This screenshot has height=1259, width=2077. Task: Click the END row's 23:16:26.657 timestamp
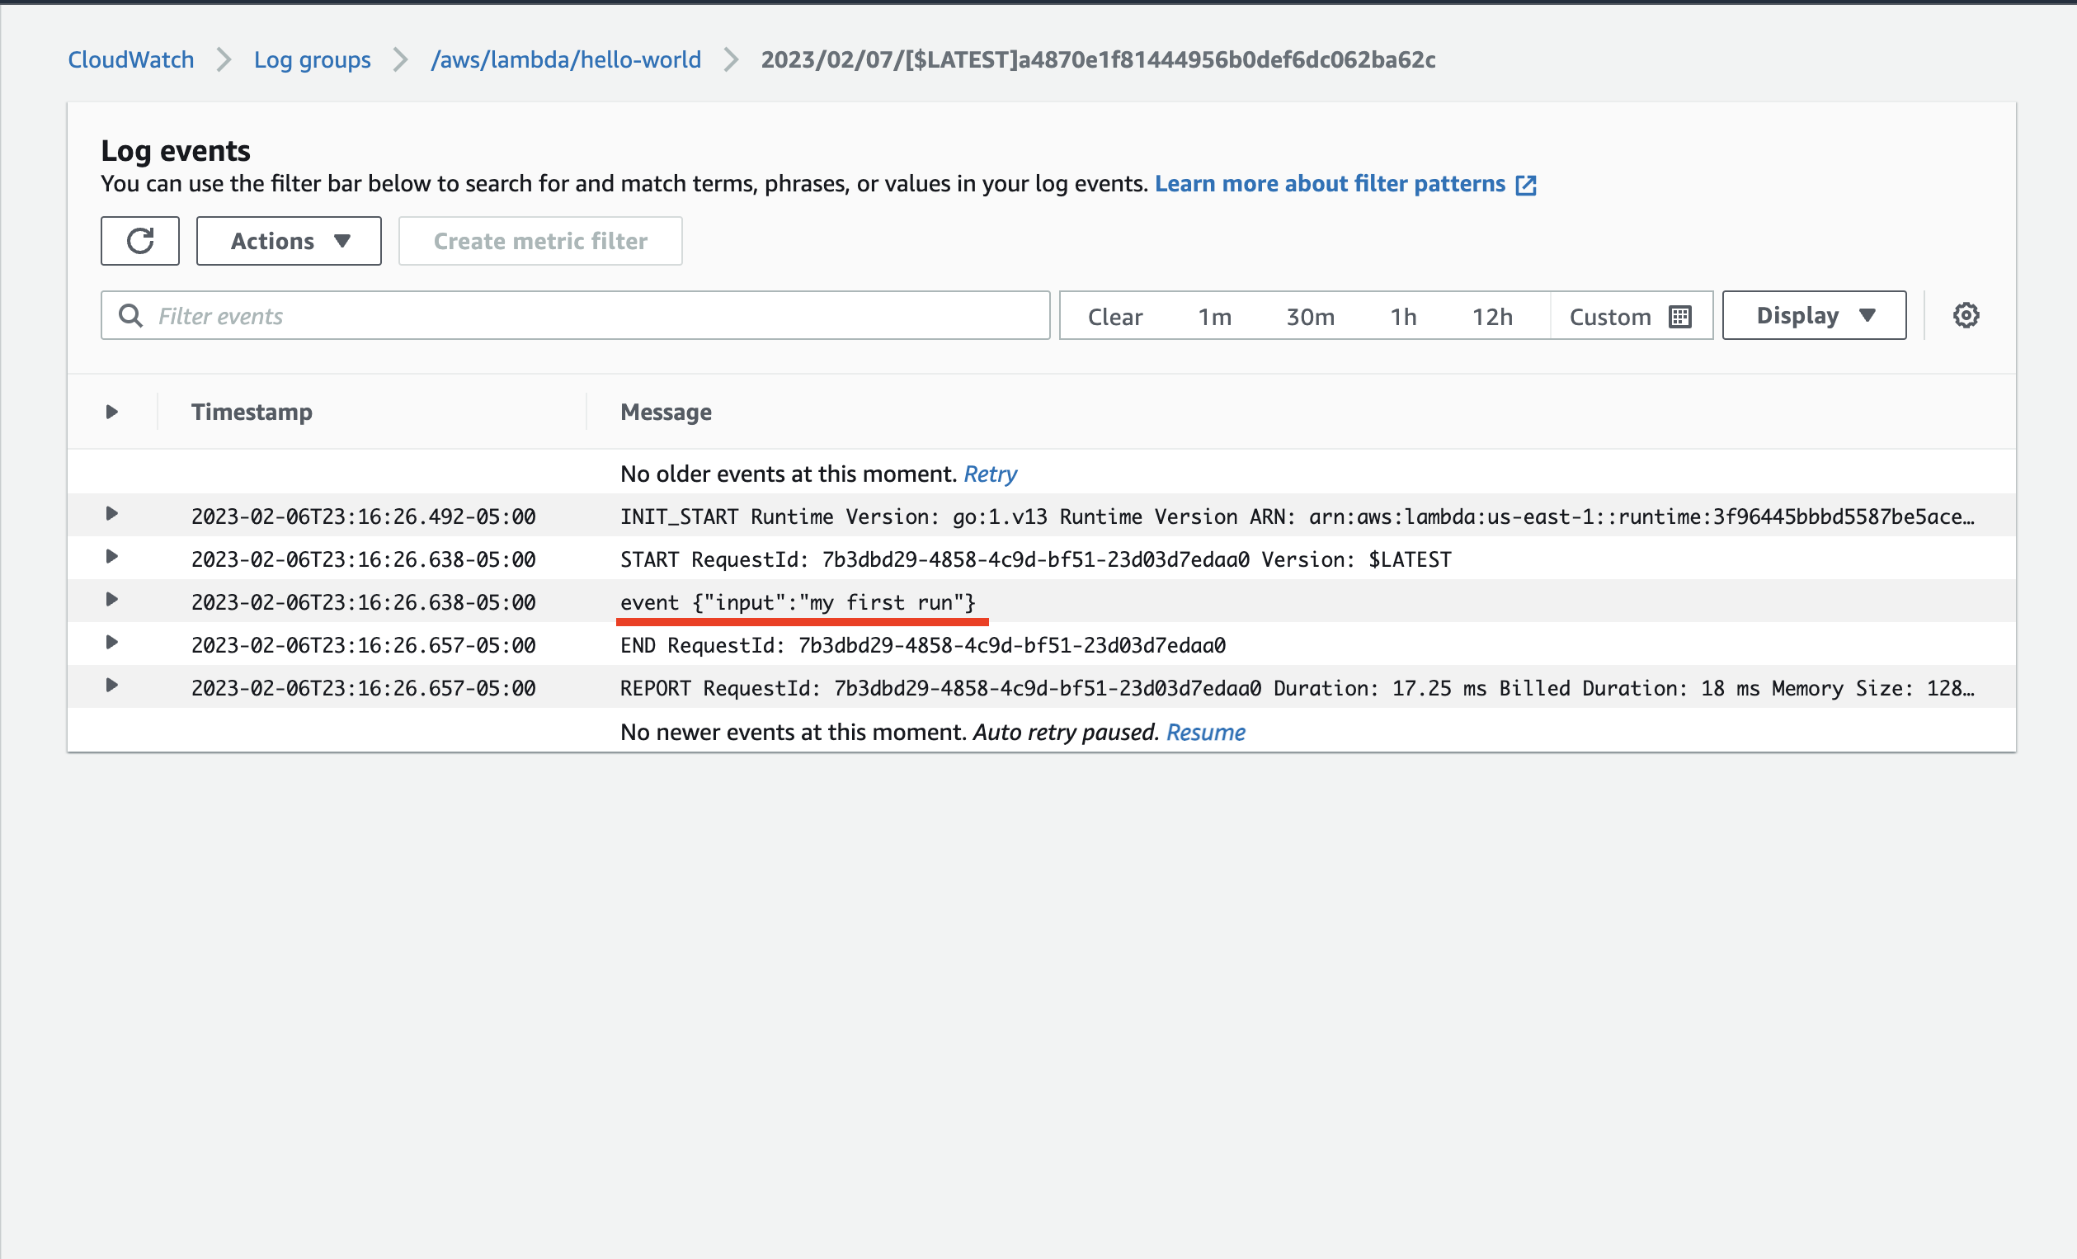point(363,645)
